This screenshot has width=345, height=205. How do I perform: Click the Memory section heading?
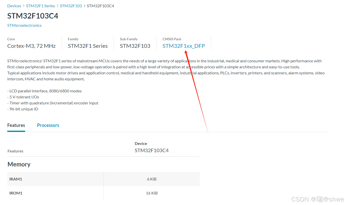click(19, 164)
